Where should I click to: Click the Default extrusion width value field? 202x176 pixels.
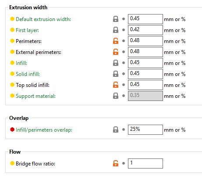click(145, 19)
